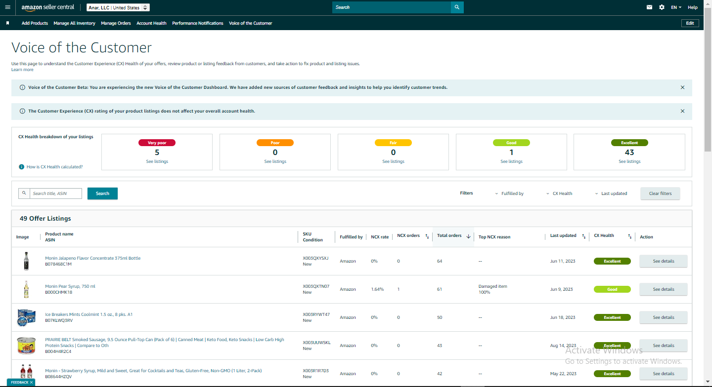Select SKU text X003QXYSXJ
The height and width of the screenshot is (387, 712).
pyautogui.click(x=315, y=258)
